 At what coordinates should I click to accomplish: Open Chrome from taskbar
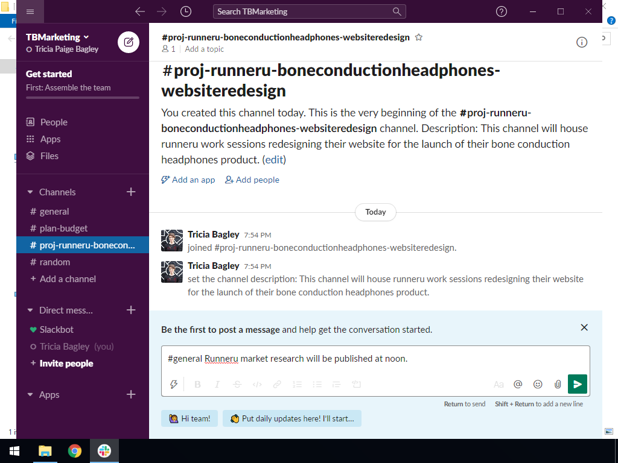(74, 451)
